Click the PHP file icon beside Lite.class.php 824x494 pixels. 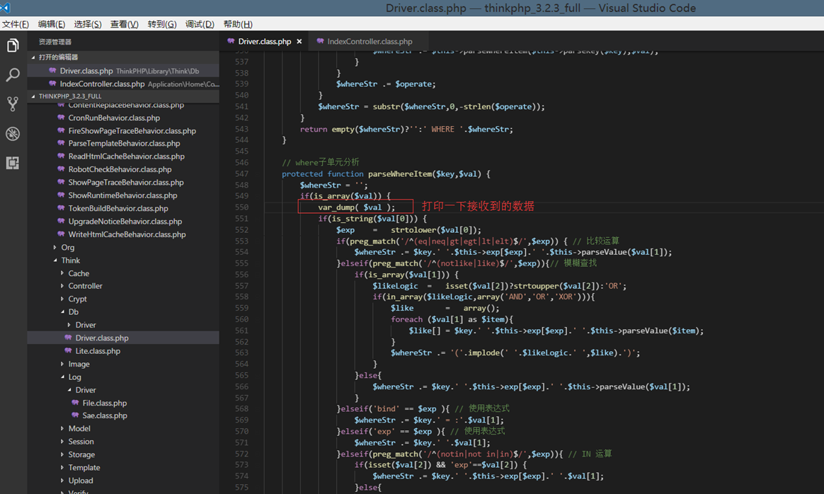pyautogui.click(x=69, y=350)
